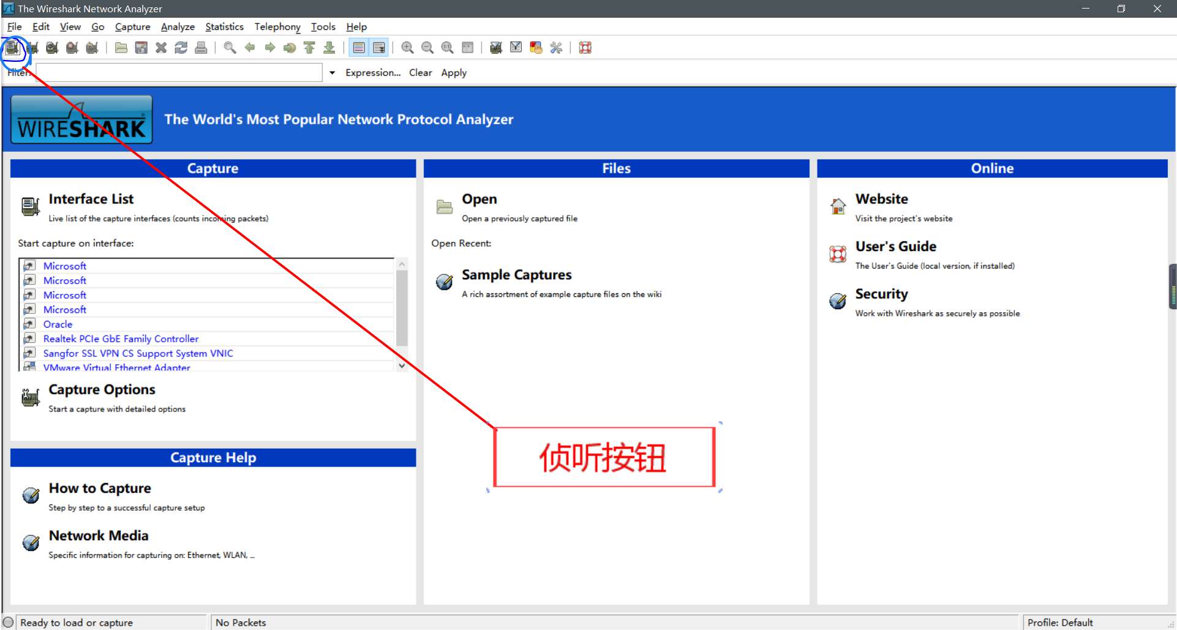1177x630 pixels.
Task: Apply the display filter
Action: pos(454,73)
